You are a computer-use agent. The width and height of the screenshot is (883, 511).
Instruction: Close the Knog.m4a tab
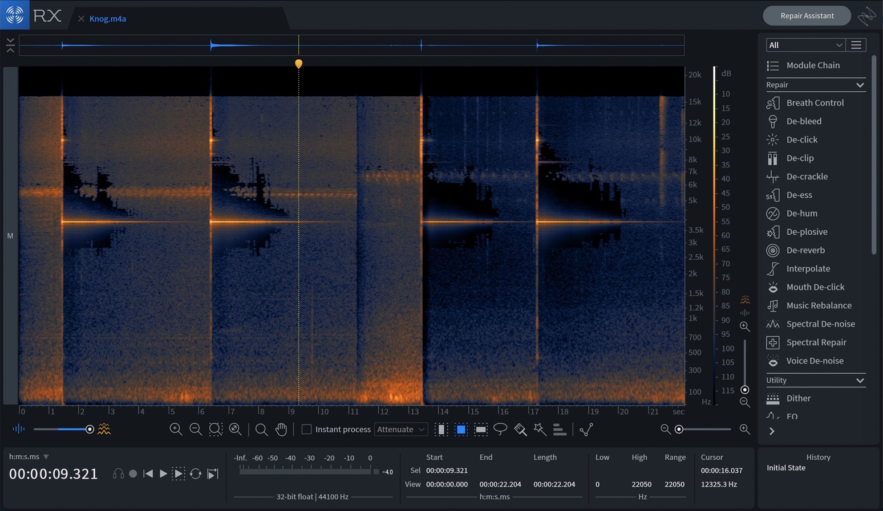tap(81, 19)
